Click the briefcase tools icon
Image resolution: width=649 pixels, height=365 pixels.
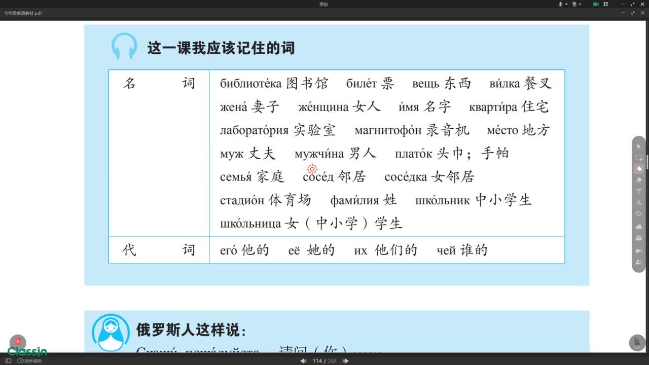point(639,238)
